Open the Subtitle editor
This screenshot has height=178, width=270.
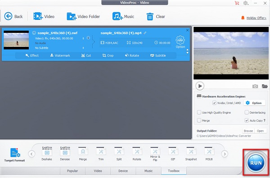[x=158, y=55]
